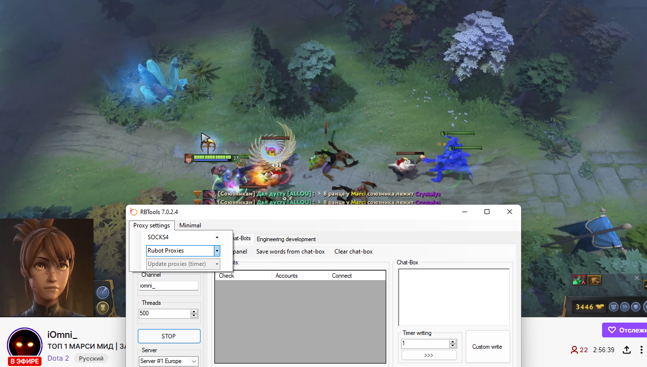Click Clear chat-box in the toolbar
647x367 pixels.
tap(353, 252)
